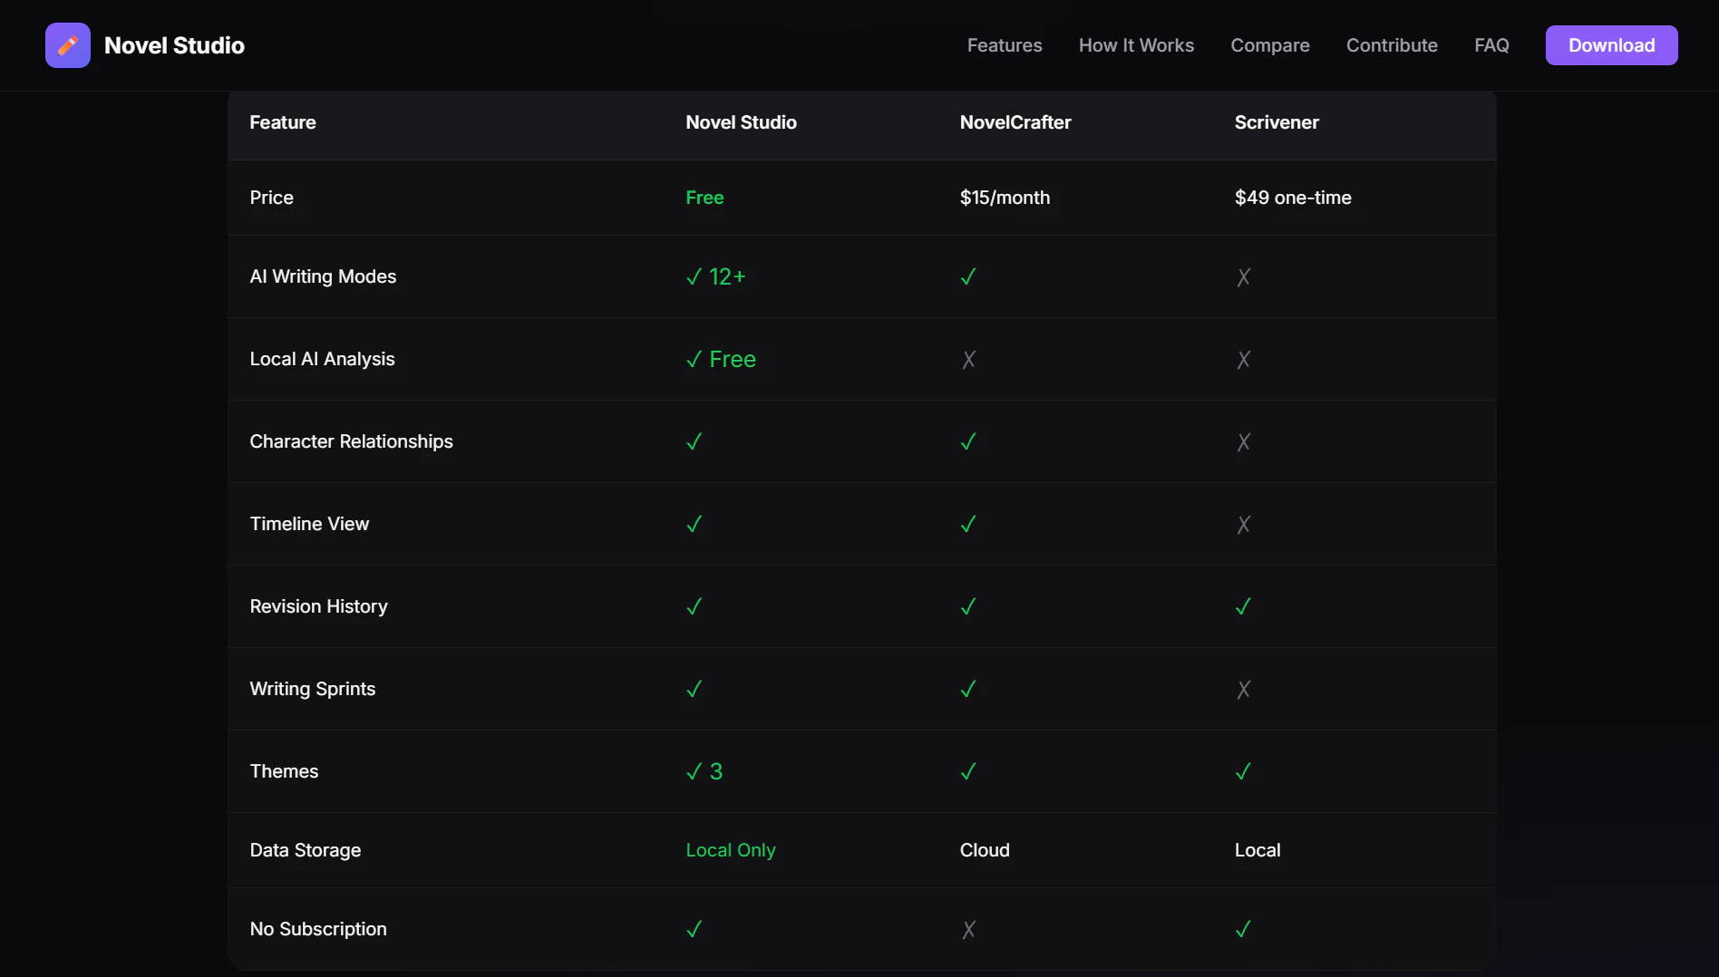Viewport: 1719px width, 977px height.
Task: Click Scrivener's X icon for Timeline View
Action: pyautogui.click(x=1243, y=525)
